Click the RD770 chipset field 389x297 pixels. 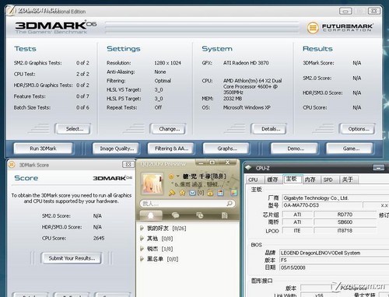[345, 215]
